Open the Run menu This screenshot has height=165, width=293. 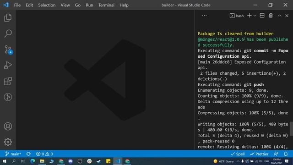coord(89,5)
